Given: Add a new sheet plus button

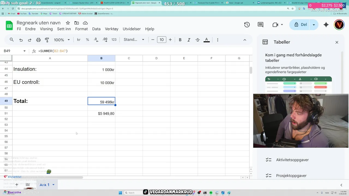Looking at the screenshot, I should pyautogui.click(x=17, y=185).
